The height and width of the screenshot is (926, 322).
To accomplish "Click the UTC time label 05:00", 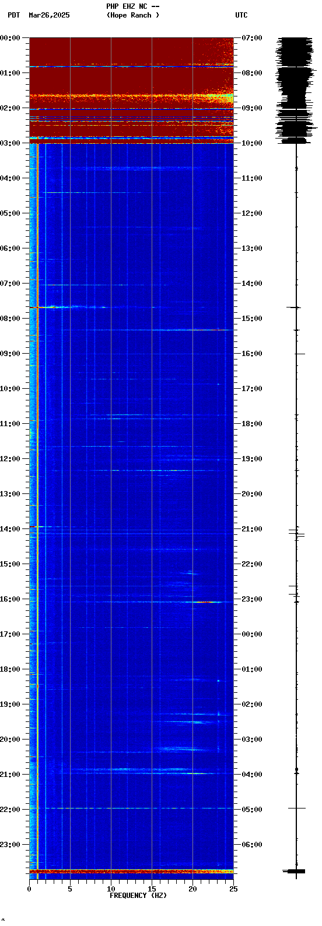I will click(251, 810).
